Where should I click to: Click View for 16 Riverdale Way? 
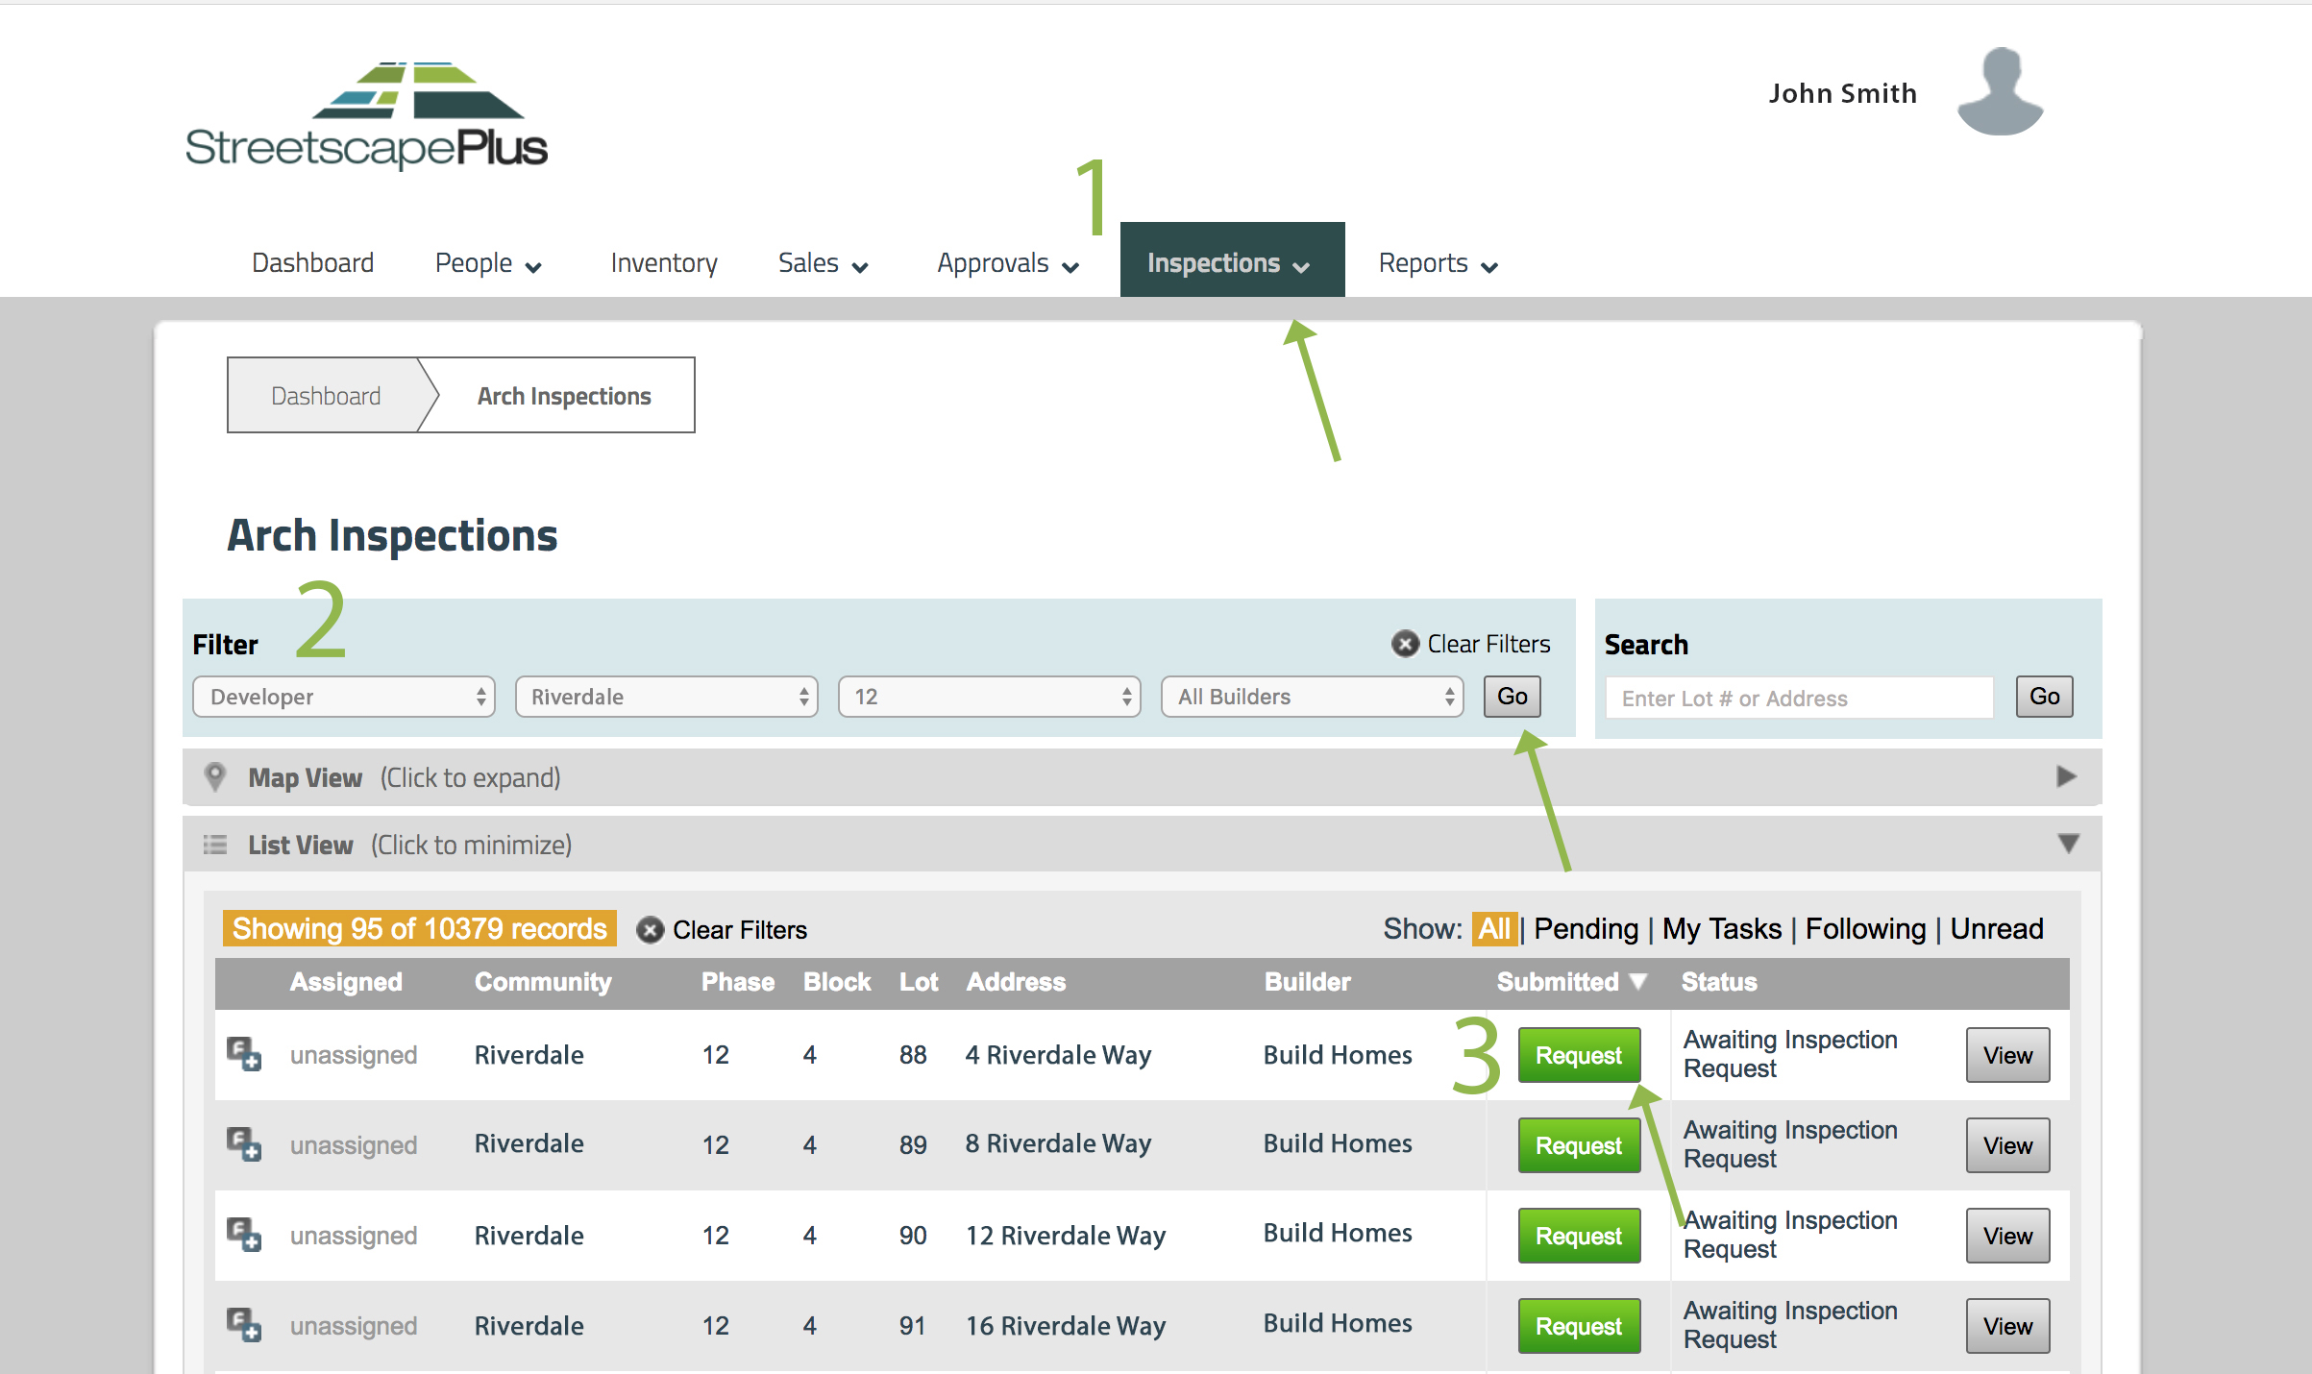point(2007,1326)
